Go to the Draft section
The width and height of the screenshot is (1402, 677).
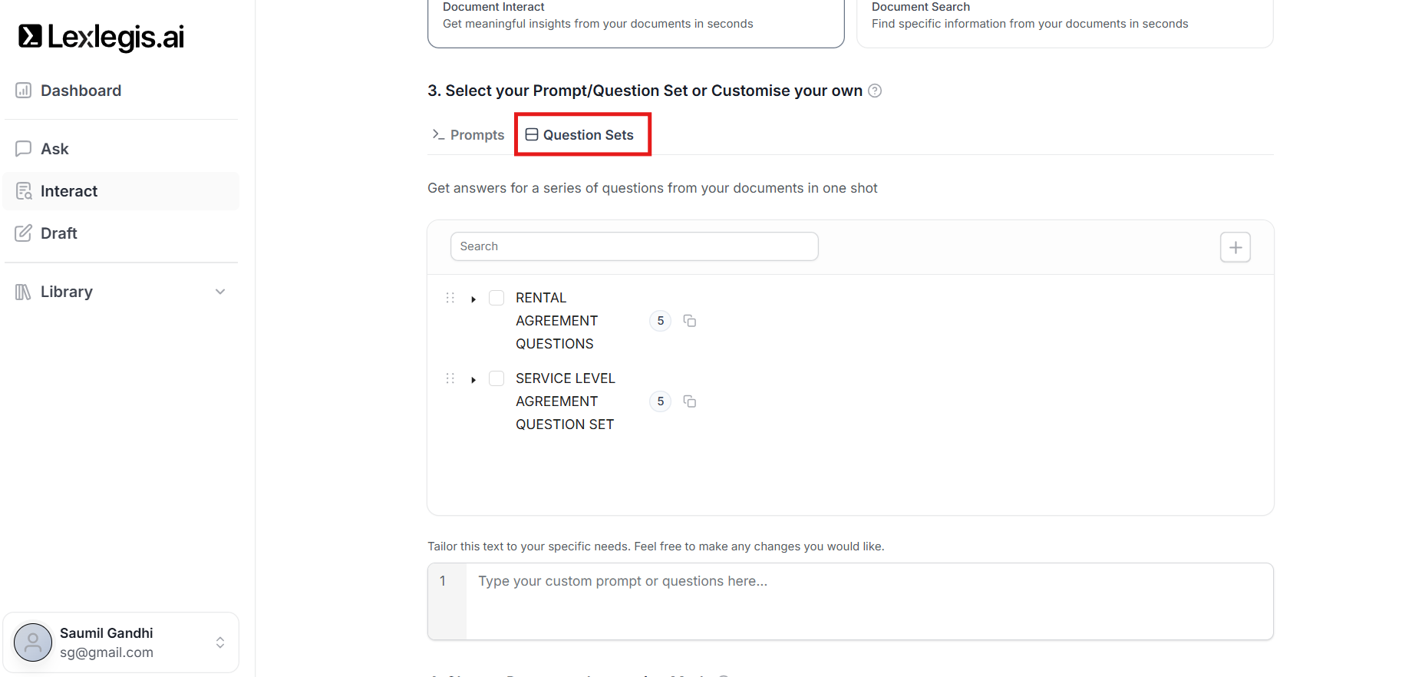click(x=59, y=233)
